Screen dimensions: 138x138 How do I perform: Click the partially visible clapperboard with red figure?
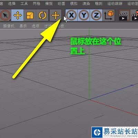tap(135, 15)
